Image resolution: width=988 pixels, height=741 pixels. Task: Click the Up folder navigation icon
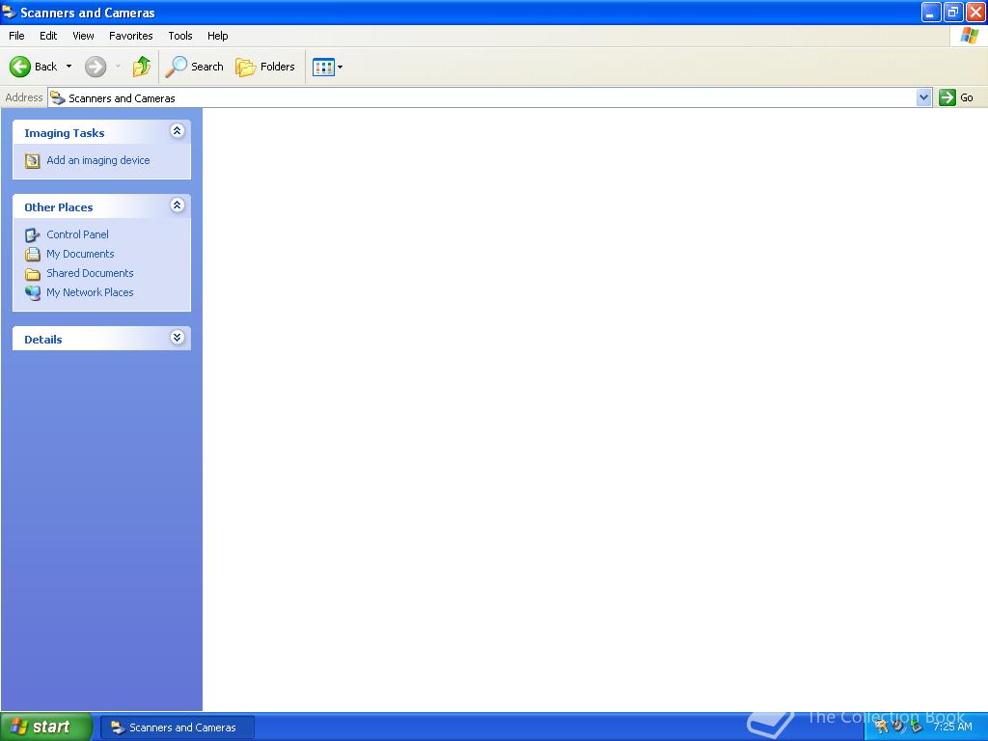pyautogui.click(x=141, y=67)
